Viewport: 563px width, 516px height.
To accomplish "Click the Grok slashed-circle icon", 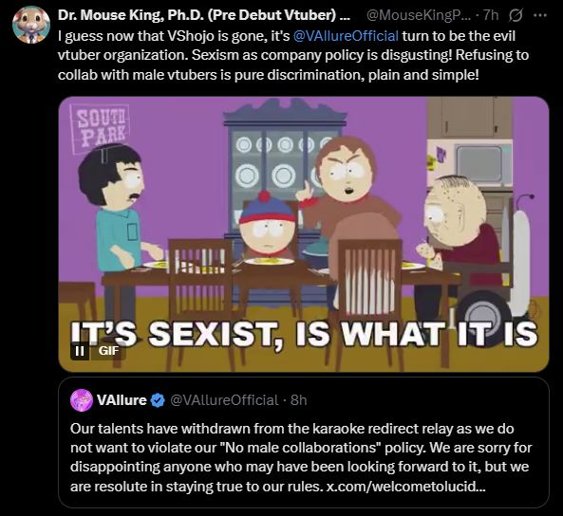I will (x=516, y=15).
